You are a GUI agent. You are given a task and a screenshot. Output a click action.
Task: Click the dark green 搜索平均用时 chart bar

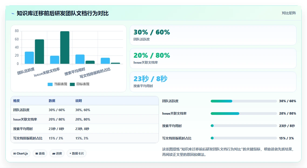pos(90,62)
